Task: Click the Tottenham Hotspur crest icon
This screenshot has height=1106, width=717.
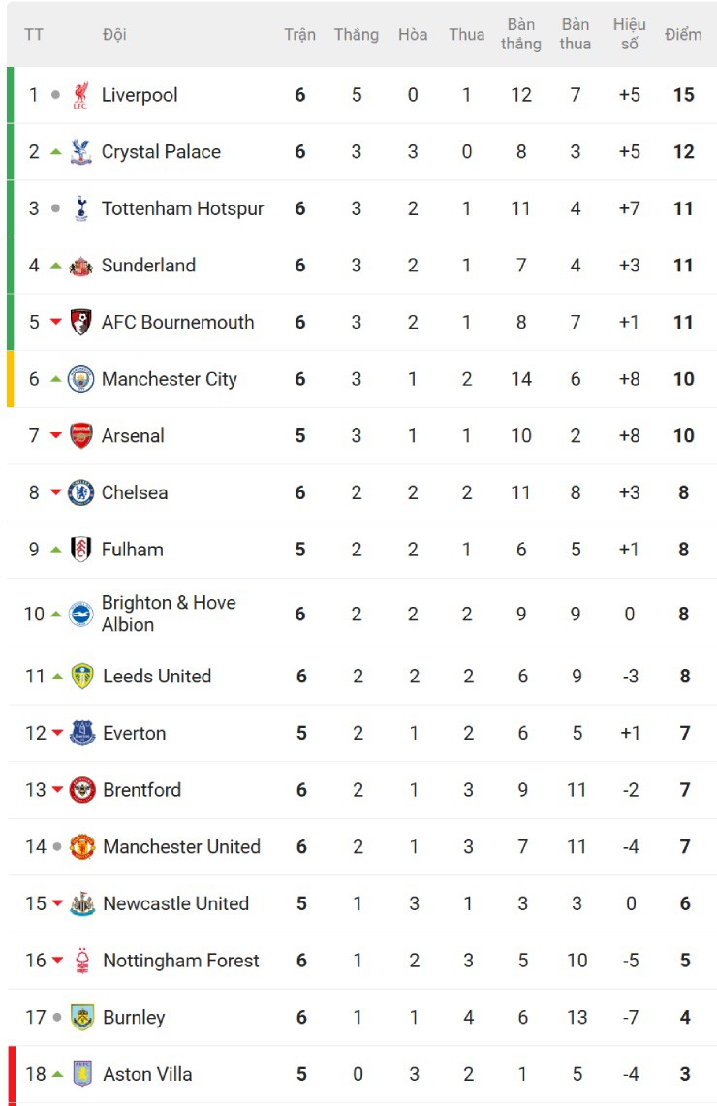Action: 80,208
